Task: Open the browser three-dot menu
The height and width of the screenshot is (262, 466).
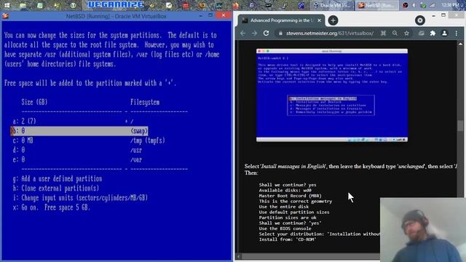Action: click(x=457, y=33)
